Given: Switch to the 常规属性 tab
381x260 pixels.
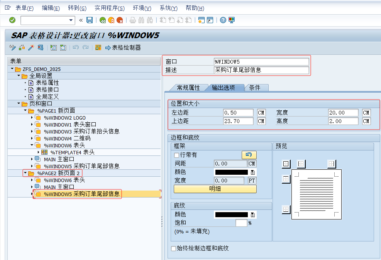Looking at the screenshot, I should point(188,88).
